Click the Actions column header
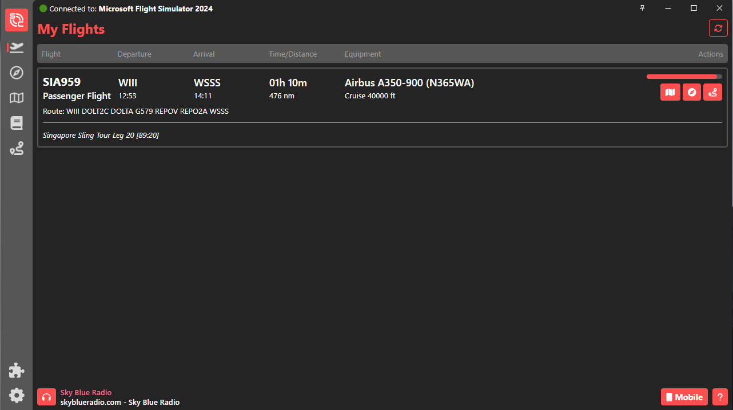 tap(711, 54)
